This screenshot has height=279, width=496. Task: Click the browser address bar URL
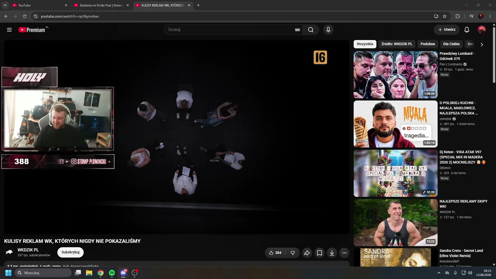(x=70, y=16)
